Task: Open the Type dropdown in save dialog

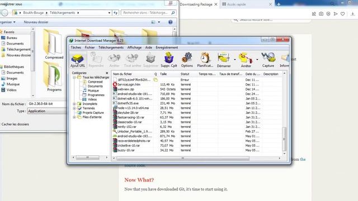Action: [47, 111]
